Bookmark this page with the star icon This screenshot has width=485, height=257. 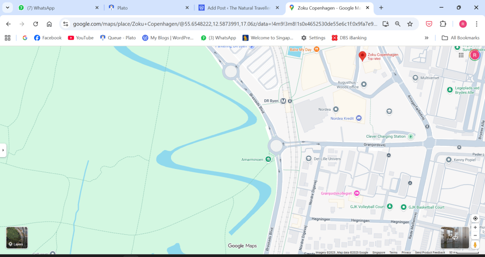pyautogui.click(x=410, y=24)
